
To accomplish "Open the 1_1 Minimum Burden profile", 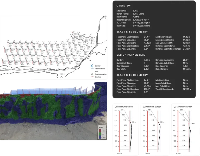I will (125, 130).
